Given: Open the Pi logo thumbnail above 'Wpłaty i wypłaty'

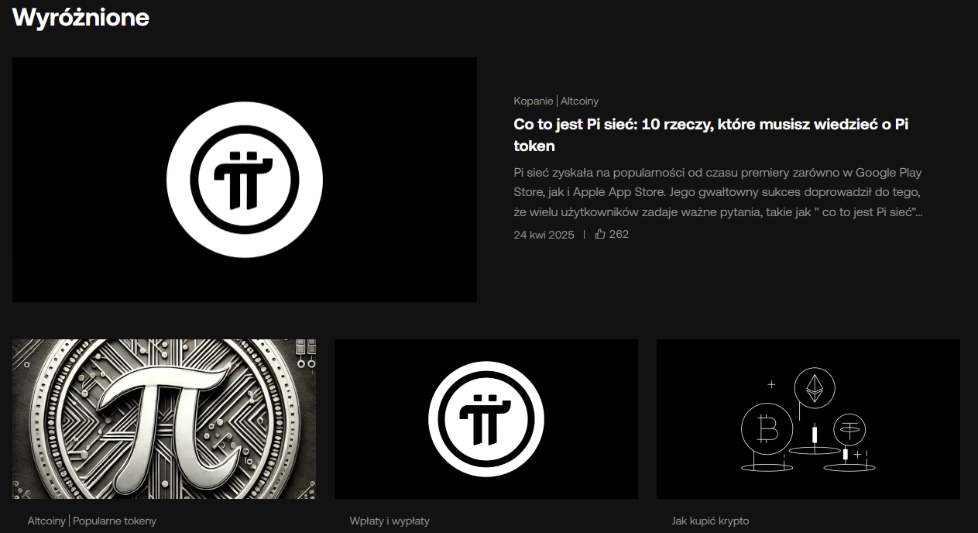Looking at the screenshot, I should click(486, 419).
